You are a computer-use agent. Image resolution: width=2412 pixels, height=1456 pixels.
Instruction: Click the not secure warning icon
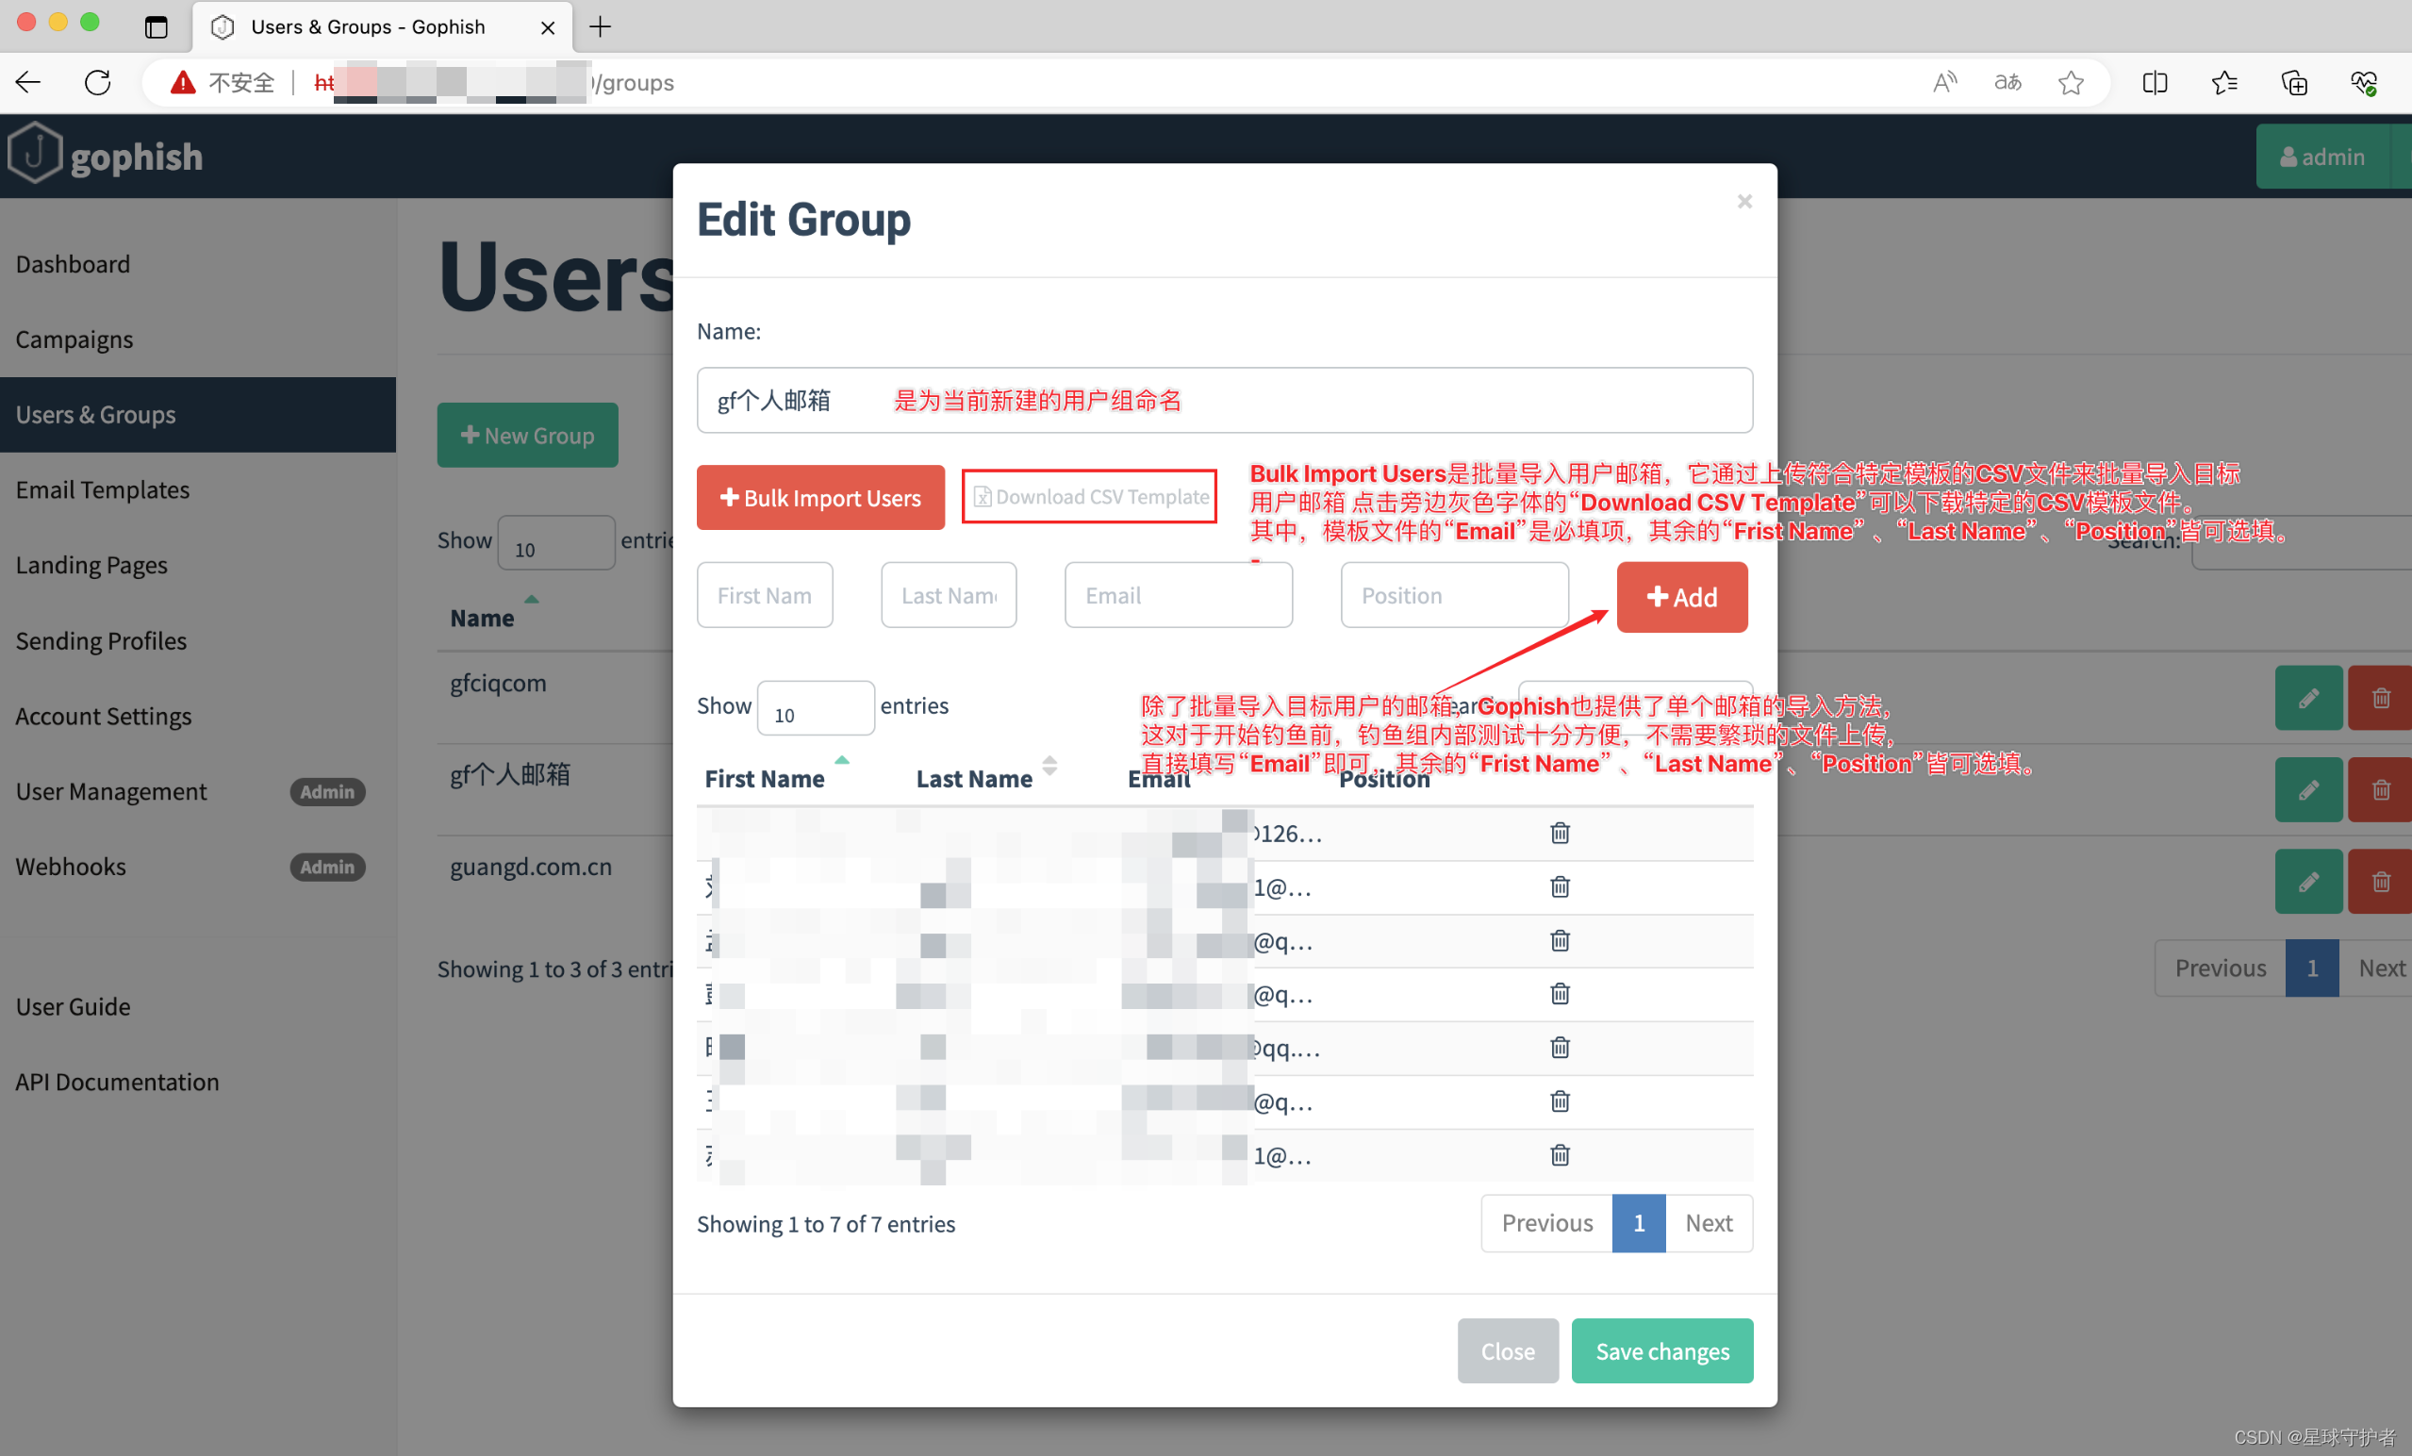point(183,82)
